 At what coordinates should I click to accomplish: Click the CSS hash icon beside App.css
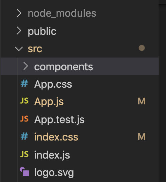[24, 83]
